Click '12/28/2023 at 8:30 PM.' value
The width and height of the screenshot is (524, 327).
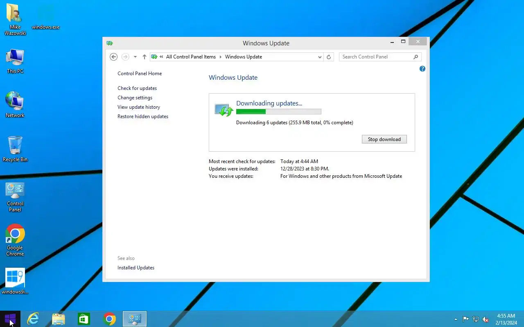point(305,169)
